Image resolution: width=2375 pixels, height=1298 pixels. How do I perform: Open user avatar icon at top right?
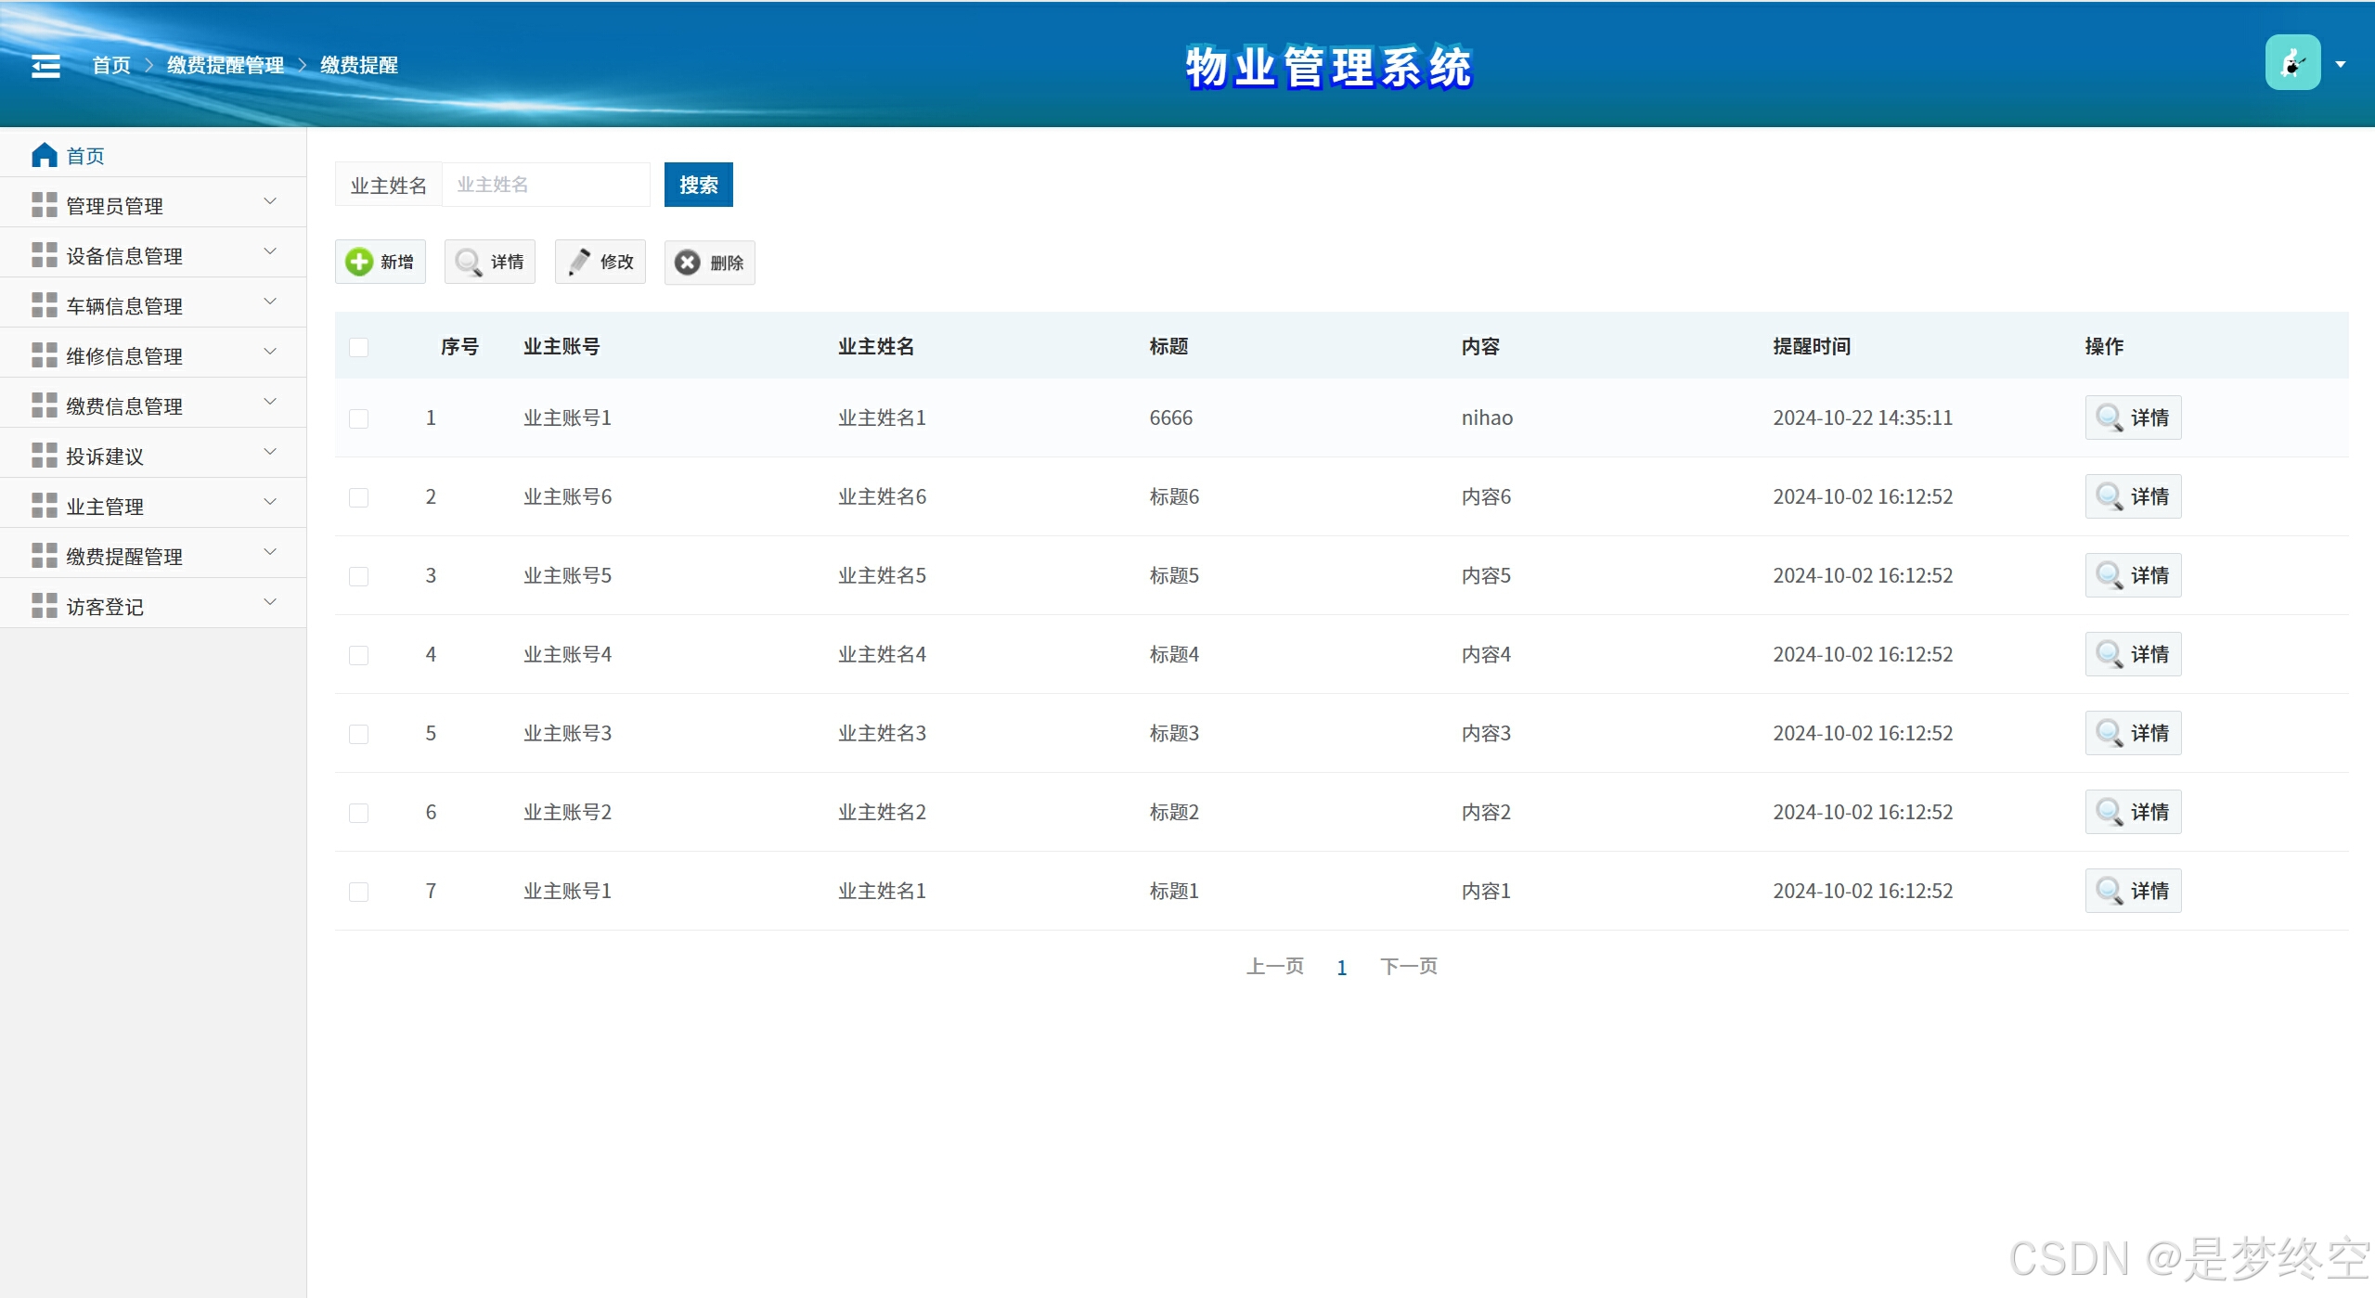click(x=2291, y=63)
